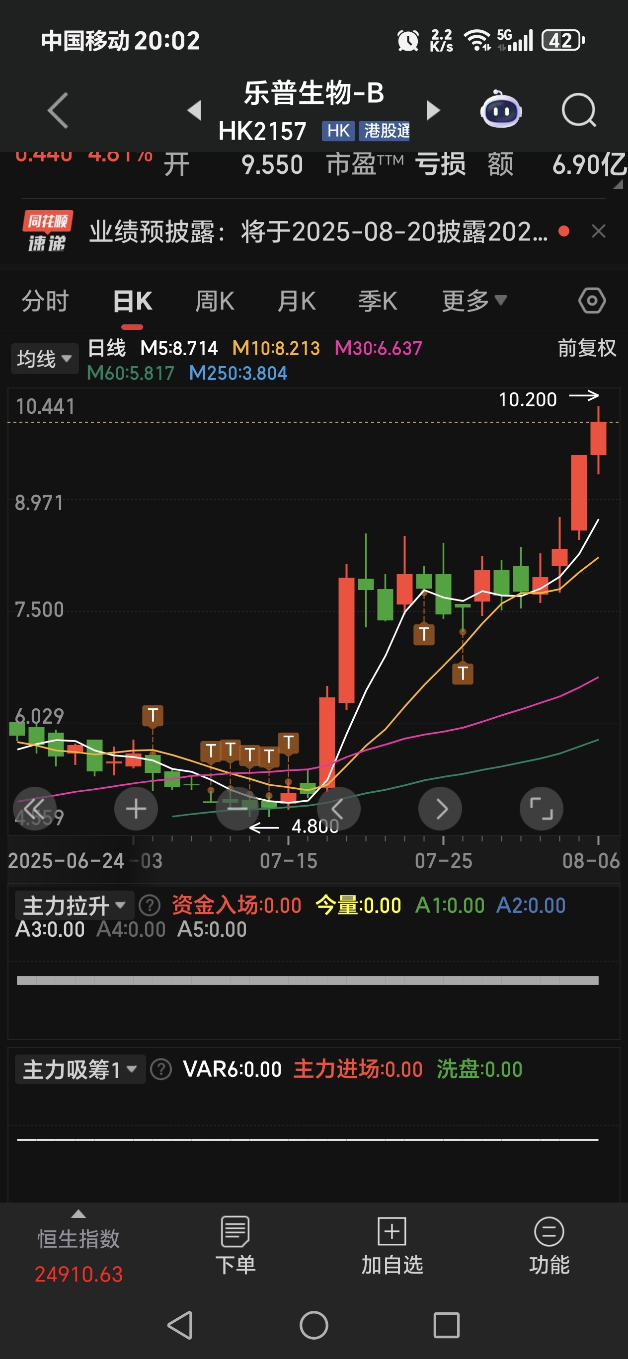Image resolution: width=628 pixels, height=1359 pixels.
Task: Open the 主力吸筹1 indicator dropdown
Action: pos(80,1069)
